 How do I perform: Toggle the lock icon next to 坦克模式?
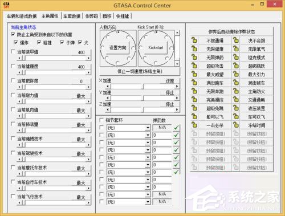(x=236, y=57)
